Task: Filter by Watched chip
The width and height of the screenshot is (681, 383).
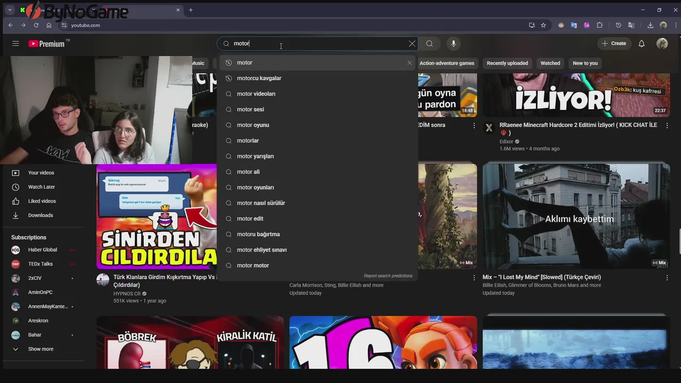Action: click(550, 63)
